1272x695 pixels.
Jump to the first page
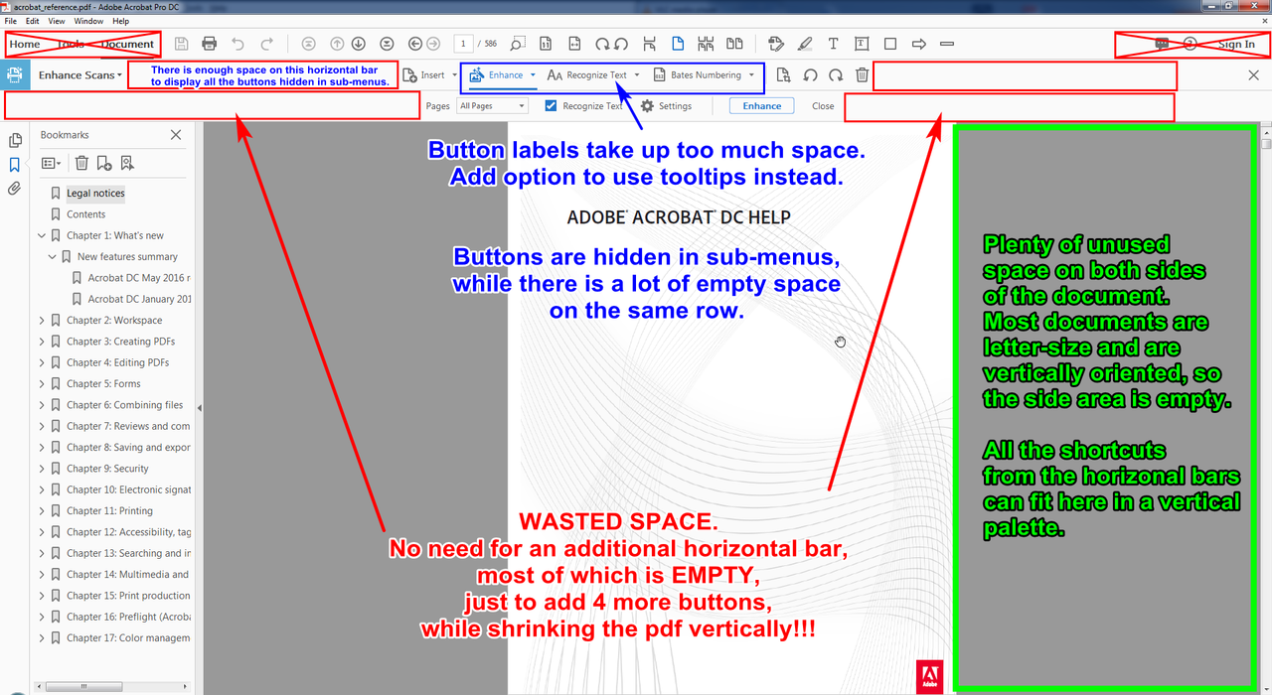tap(308, 44)
